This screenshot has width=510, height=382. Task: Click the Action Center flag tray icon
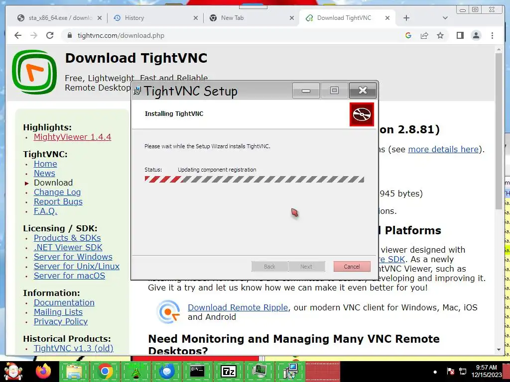coord(450,371)
